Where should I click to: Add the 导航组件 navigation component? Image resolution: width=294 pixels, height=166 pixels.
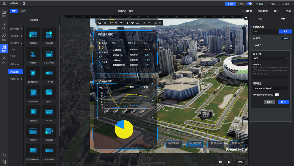[49, 34]
